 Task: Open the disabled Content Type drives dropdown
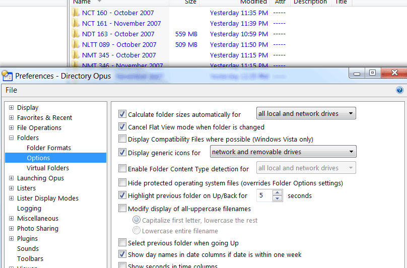[x=306, y=168]
